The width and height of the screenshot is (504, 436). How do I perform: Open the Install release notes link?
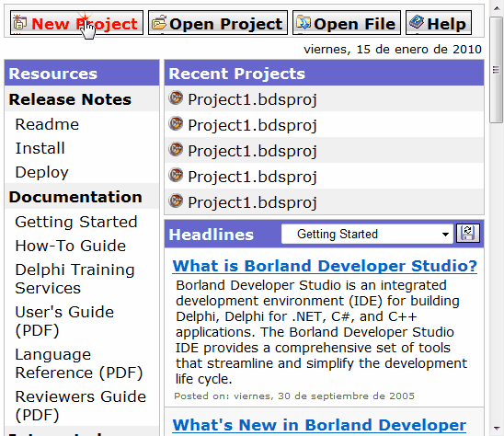(40, 148)
